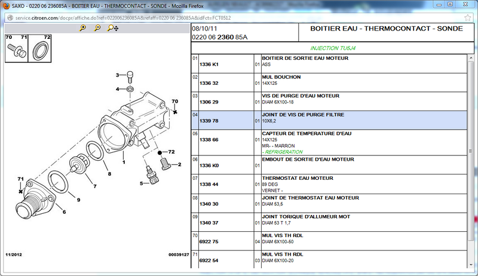Click the parts list scrollbar down arrow
This screenshot has height=276, width=478.
tap(471, 265)
